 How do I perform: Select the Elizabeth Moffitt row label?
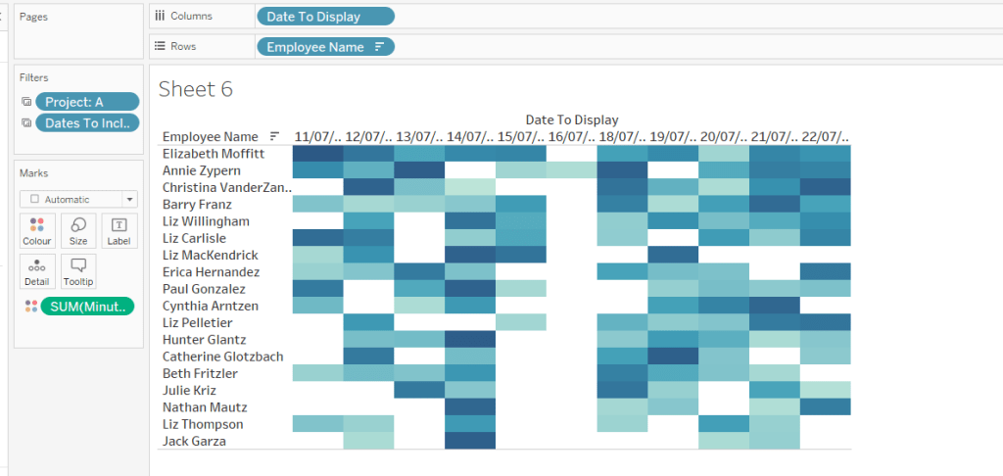pos(214,154)
